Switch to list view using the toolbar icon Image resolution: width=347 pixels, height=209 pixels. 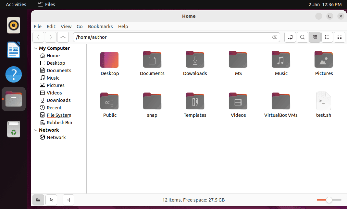pyautogui.click(x=327, y=37)
